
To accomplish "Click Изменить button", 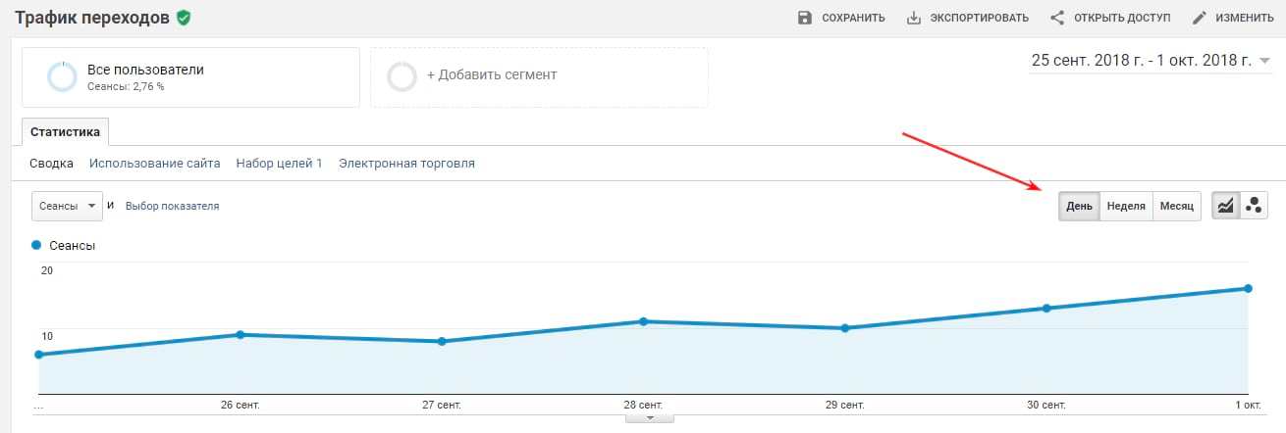I will coord(1232,18).
